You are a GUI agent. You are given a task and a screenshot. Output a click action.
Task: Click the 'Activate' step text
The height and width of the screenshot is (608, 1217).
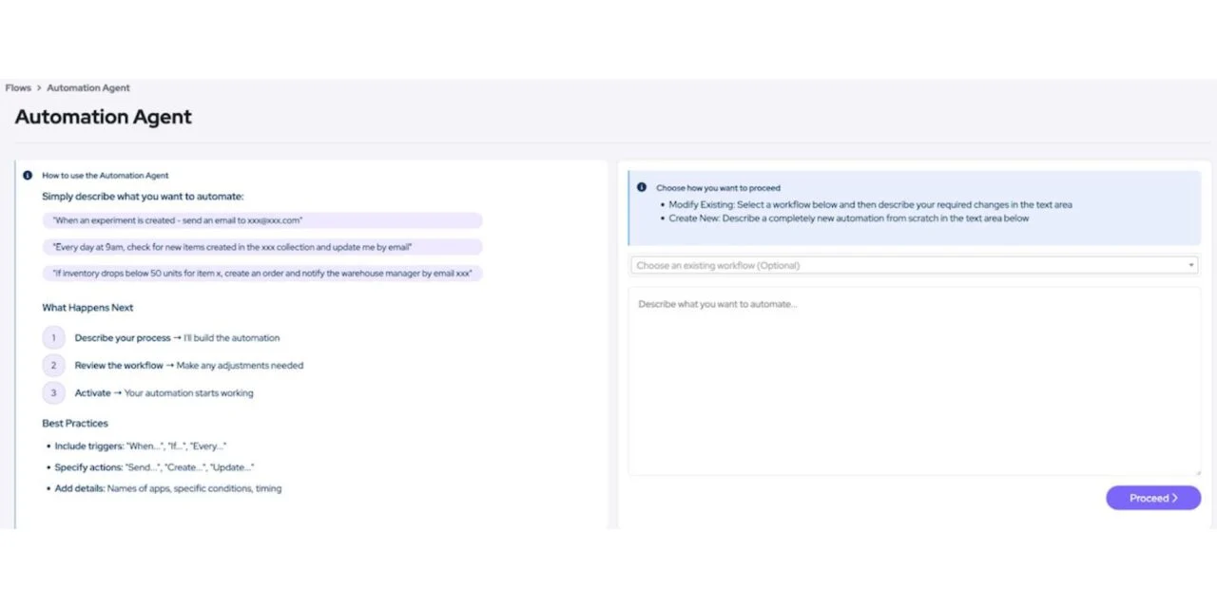93,393
